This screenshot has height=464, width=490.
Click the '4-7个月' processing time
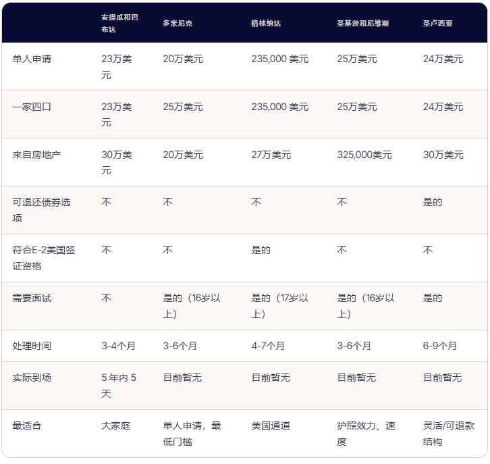click(x=268, y=346)
